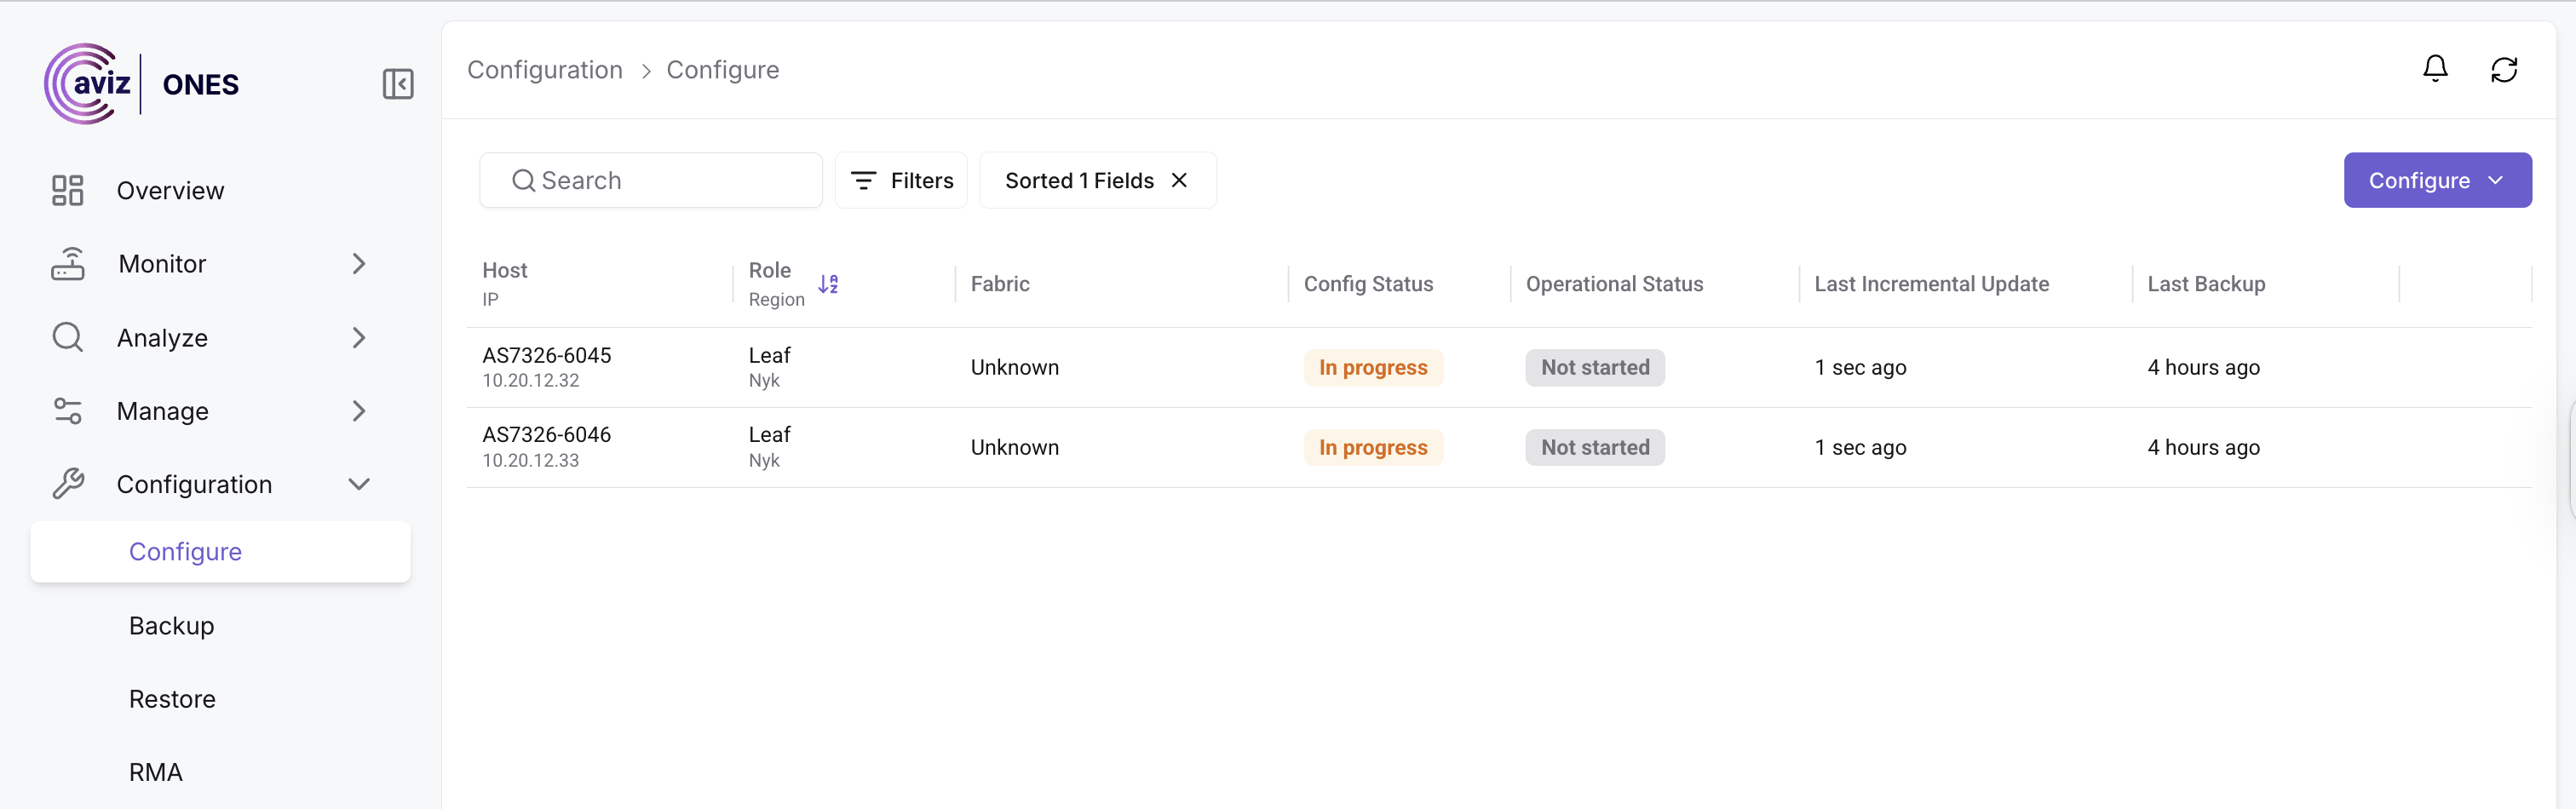Screen dimensions: 2576x809
Task: Expand the Analyze menu chevron
Action: pos(359,338)
